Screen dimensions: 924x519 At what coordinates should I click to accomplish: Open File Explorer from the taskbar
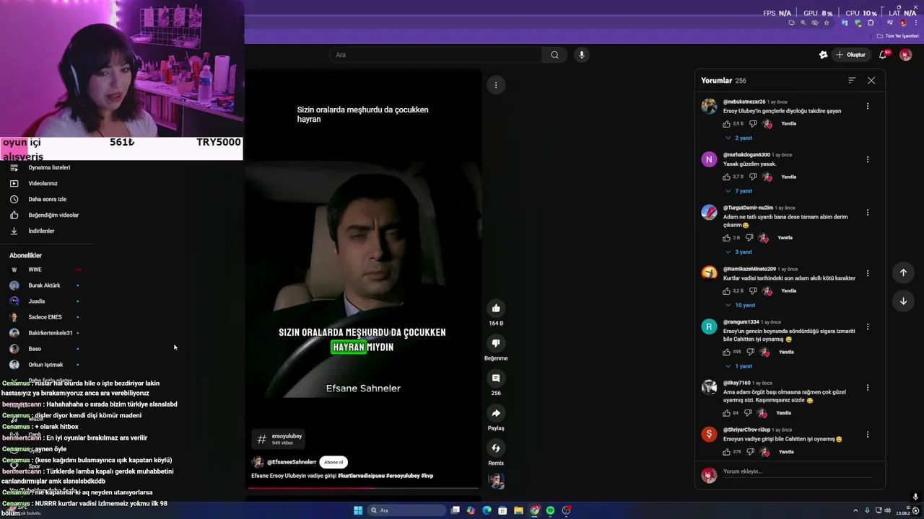[518, 510]
